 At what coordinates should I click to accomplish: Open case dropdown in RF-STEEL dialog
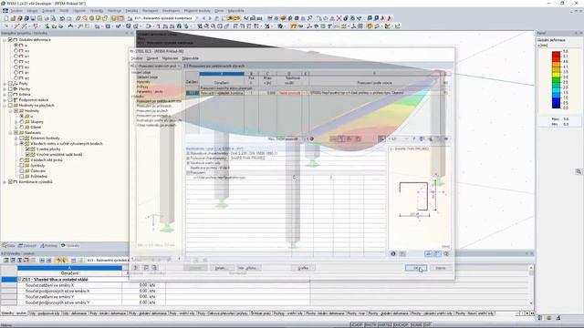[x=179, y=66]
